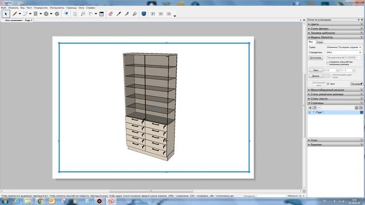Expand the Стиль текста panel
The height and width of the screenshot is (205, 365).
click(x=335, y=99)
